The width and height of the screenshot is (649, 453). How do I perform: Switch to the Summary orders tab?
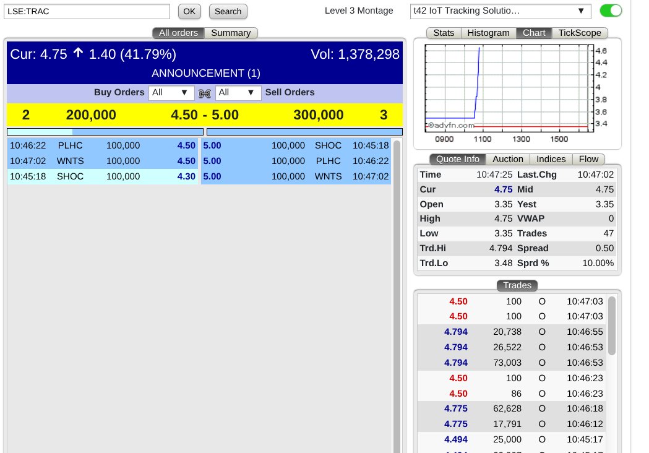[x=231, y=33]
